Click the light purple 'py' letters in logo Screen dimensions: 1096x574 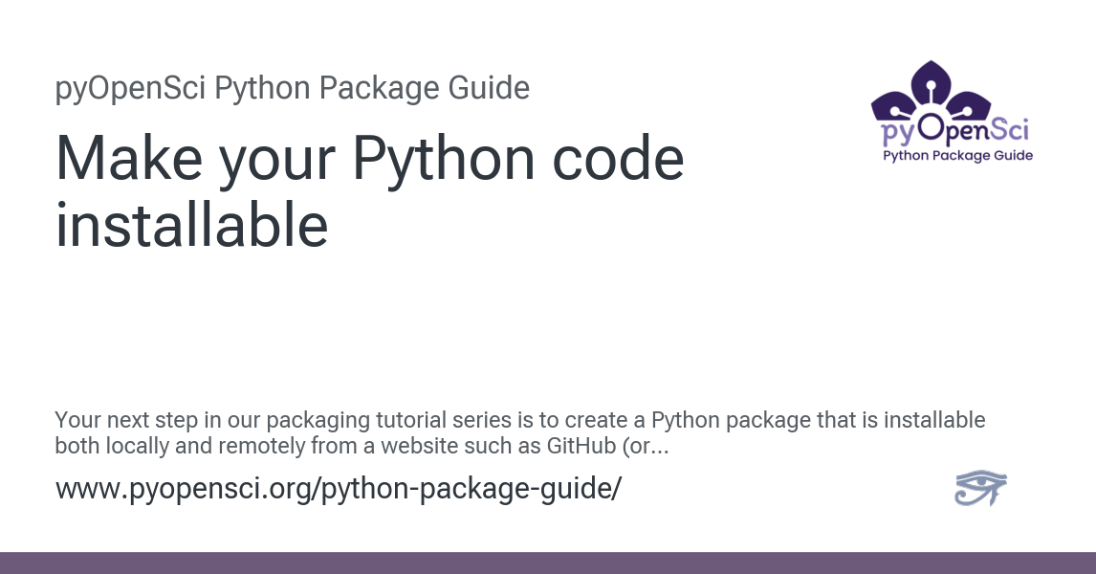[897, 132]
